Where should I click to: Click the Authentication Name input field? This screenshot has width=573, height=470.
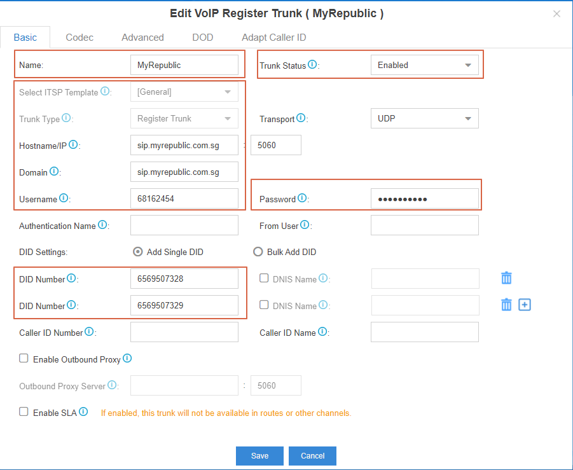[x=184, y=225]
